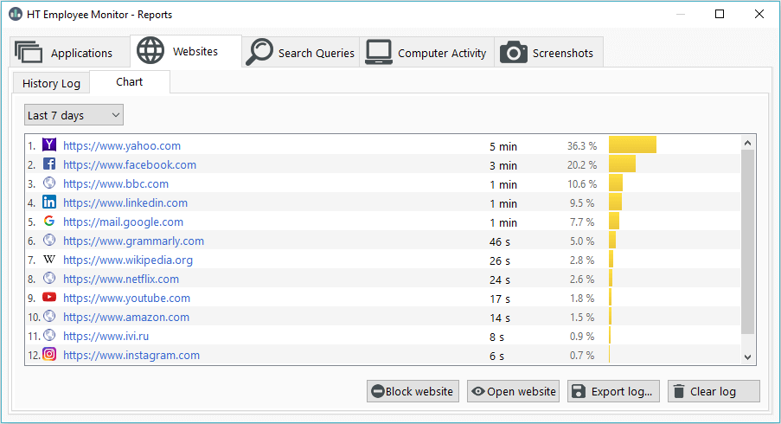Click the yellow usage bar for yahoo.com
The width and height of the screenshot is (781, 424).
tap(632, 145)
